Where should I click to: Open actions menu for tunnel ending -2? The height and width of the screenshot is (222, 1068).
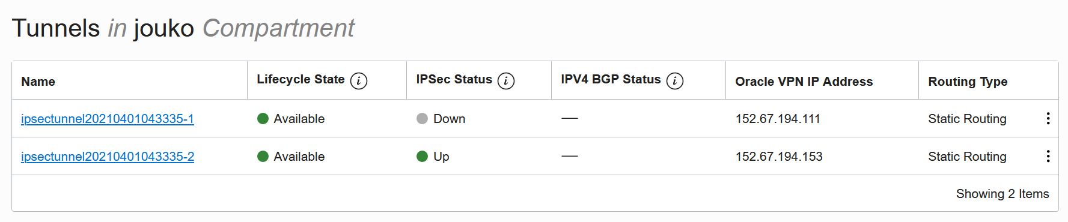1048,156
